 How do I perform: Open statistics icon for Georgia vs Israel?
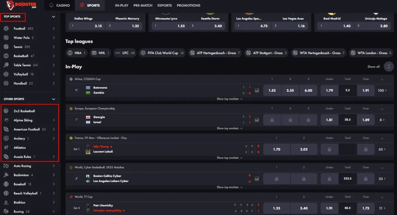[257, 120]
